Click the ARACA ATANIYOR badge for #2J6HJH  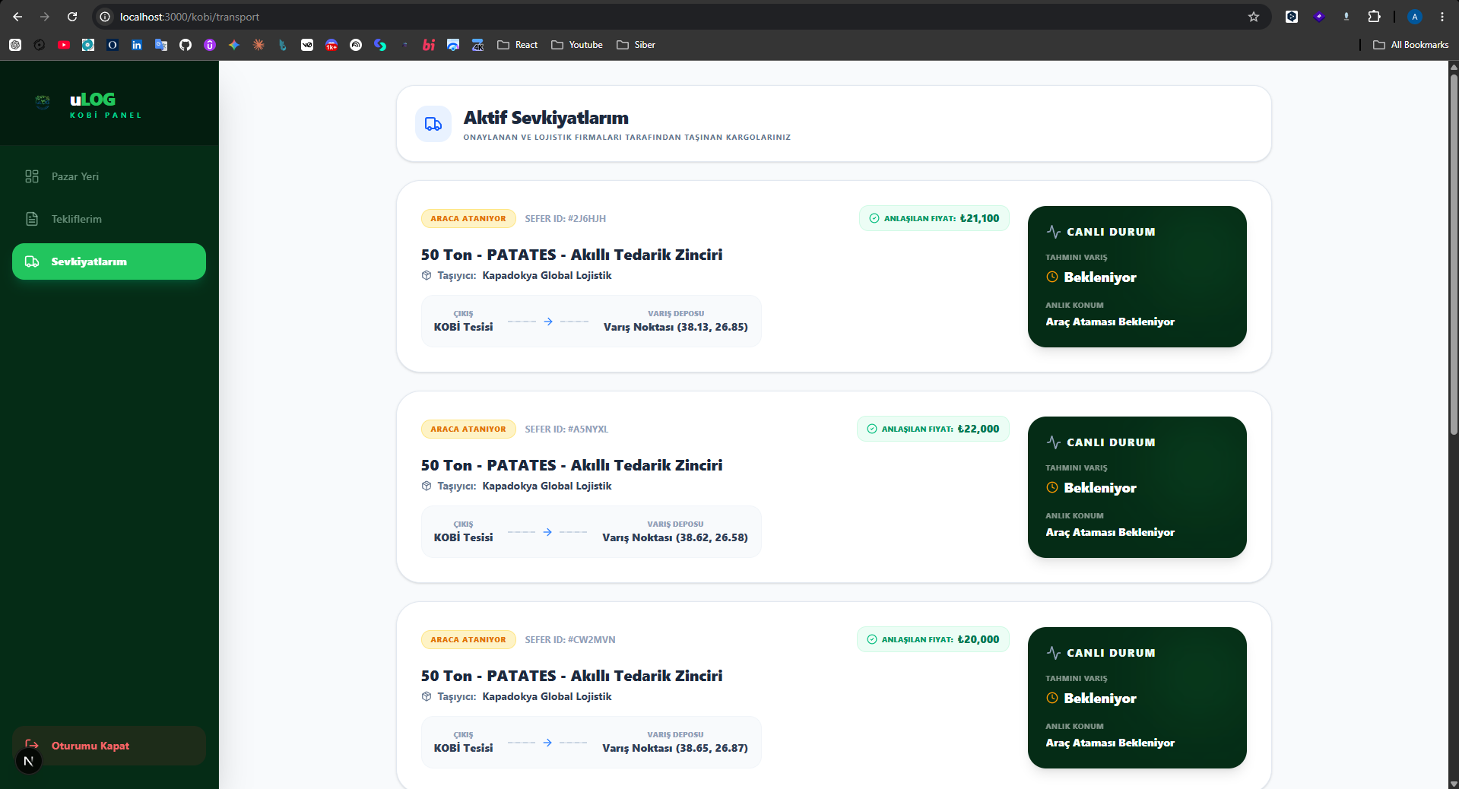(x=468, y=218)
